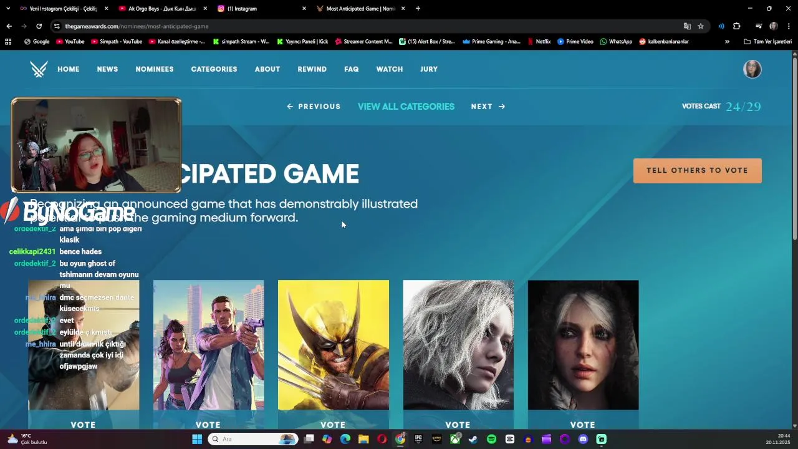The image size is (798, 449).
Task: Open CATEGORIES in site navigation
Action: (214, 69)
